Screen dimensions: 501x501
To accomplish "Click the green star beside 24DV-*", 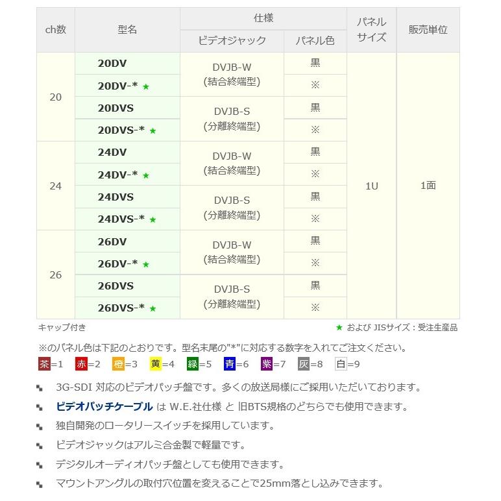I will point(146,175).
